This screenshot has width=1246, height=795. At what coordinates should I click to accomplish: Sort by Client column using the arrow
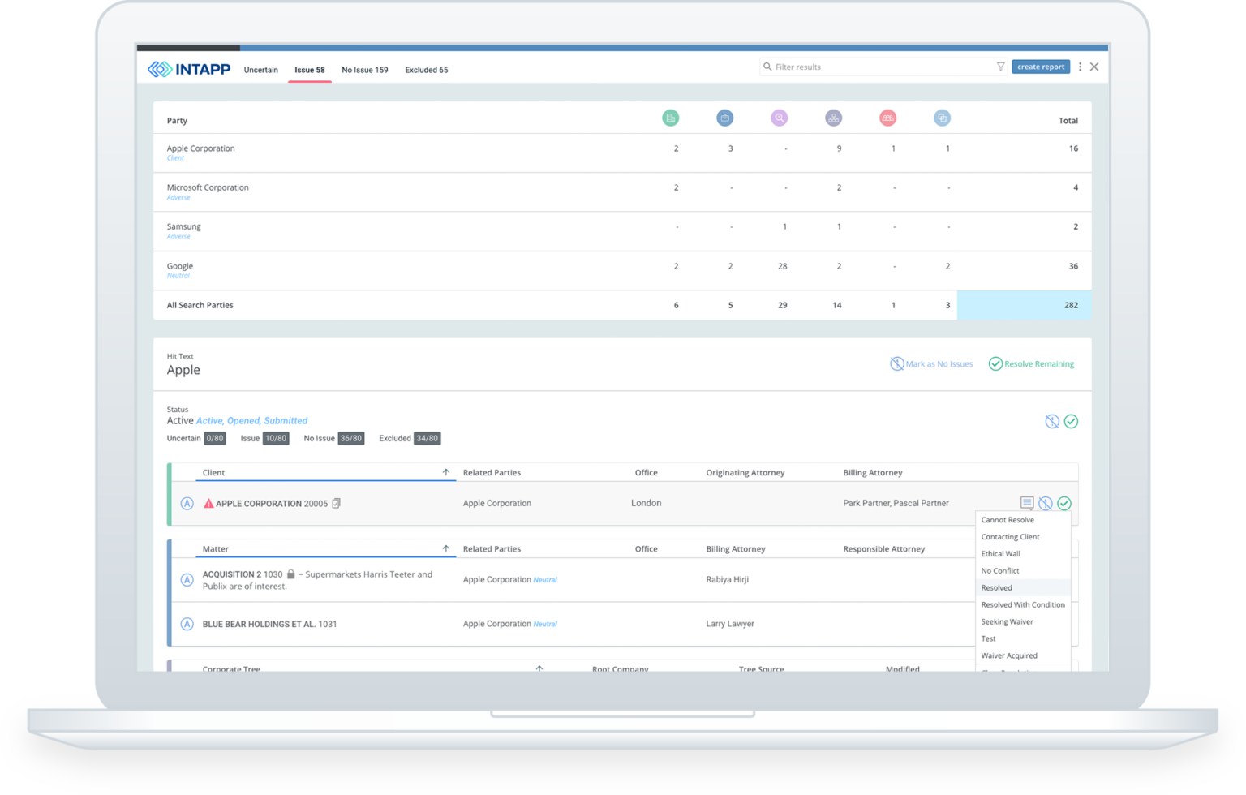(445, 472)
